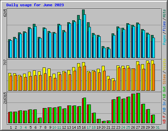Click day label 19 on the x-axis
This screenshot has height=131, width=168.
[98, 127]
